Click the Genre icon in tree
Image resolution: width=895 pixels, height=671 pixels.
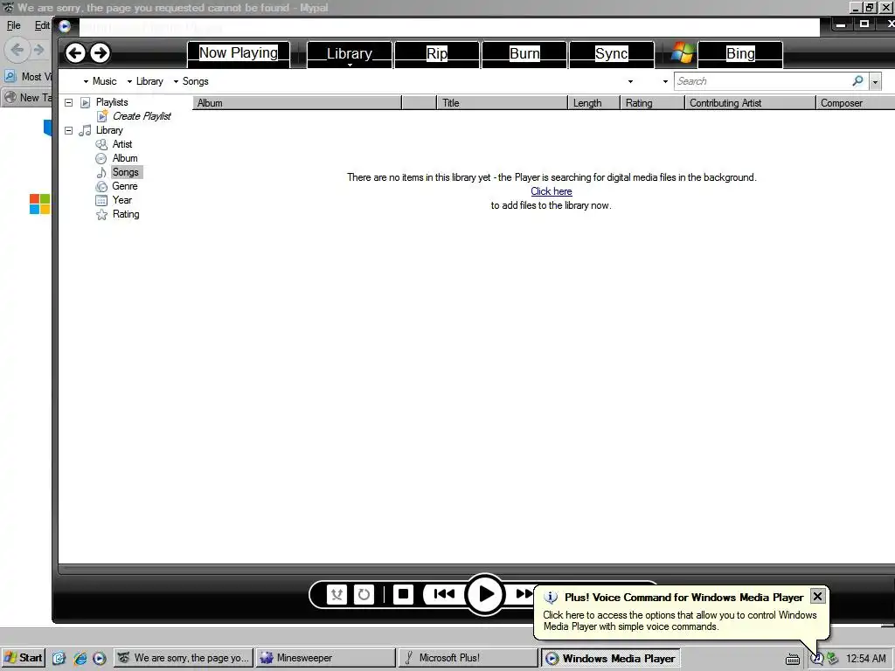point(101,187)
